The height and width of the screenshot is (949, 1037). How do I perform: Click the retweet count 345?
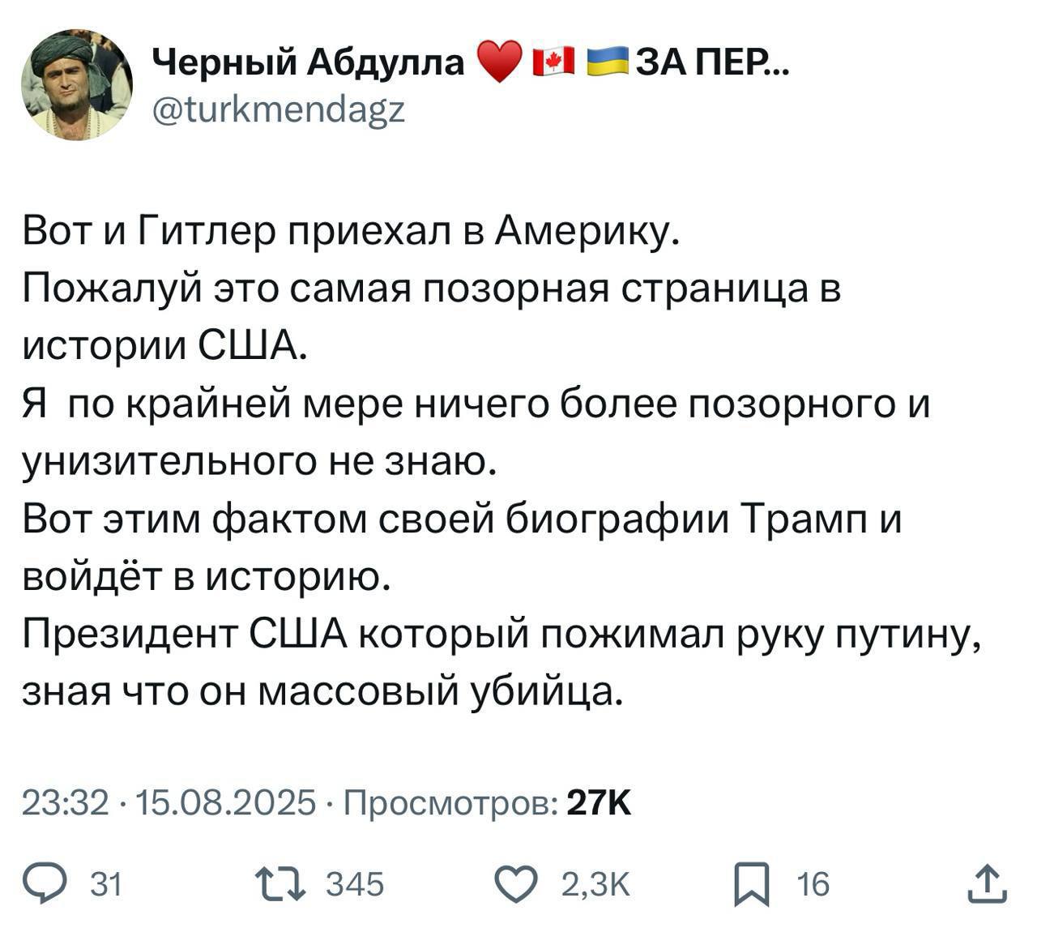[x=354, y=884]
